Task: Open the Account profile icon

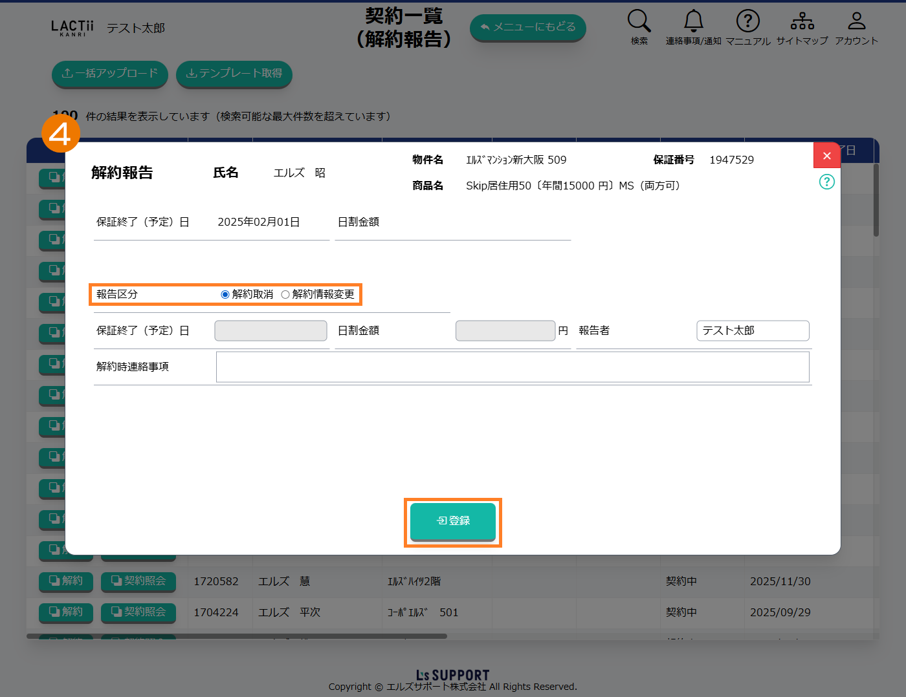Action: point(856,21)
